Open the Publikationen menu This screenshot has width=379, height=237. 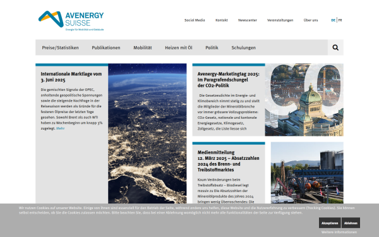coord(106,47)
